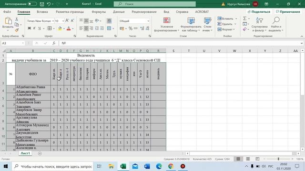The width and height of the screenshot is (305, 171).
Task: Decrease font size with the smaller A icon
Action: click(x=72, y=20)
